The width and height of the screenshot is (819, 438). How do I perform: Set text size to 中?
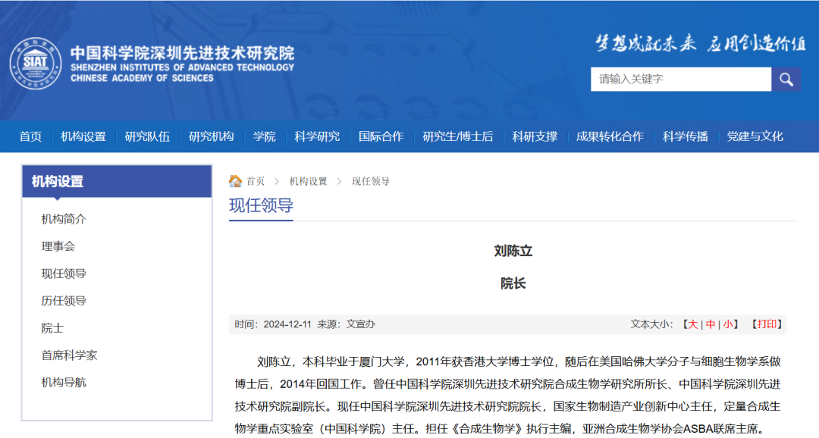point(711,324)
